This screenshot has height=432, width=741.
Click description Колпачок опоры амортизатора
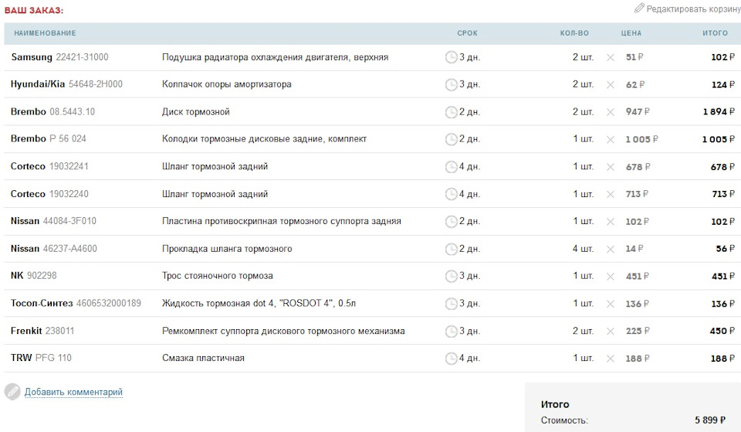227,84
